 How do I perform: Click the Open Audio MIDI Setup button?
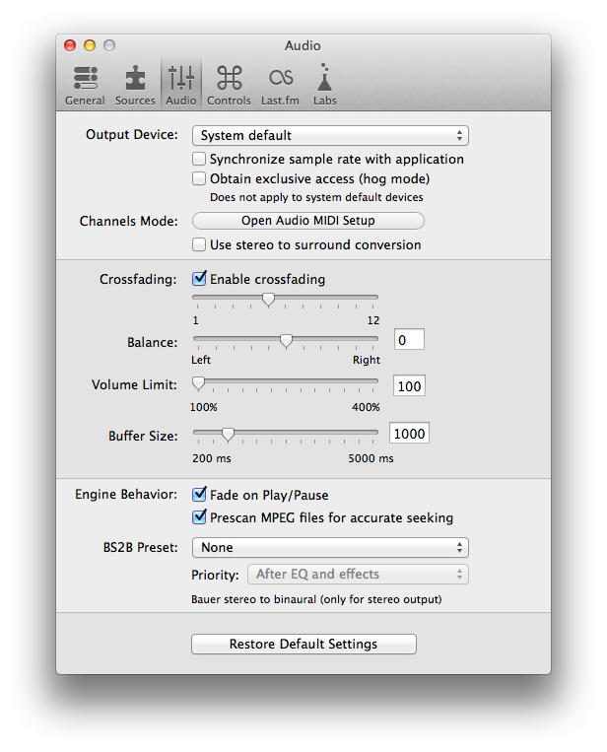point(307,221)
